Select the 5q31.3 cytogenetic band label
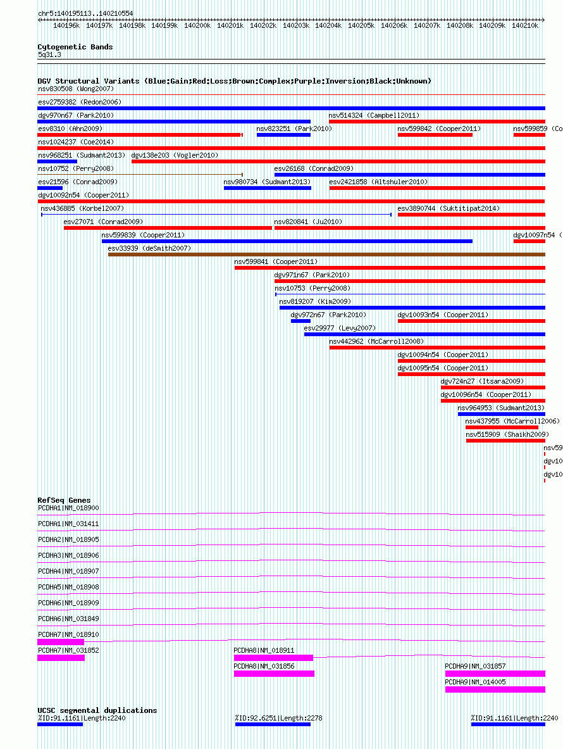The height and width of the screenshot is (749, 563). pyautogui.click(x=49, y=55)
